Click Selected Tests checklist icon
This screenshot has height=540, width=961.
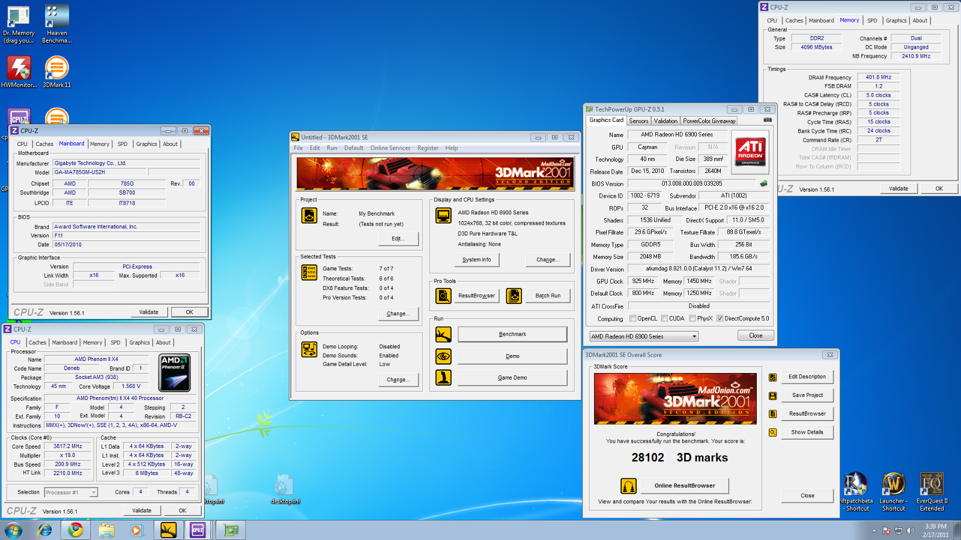[309, 272]
